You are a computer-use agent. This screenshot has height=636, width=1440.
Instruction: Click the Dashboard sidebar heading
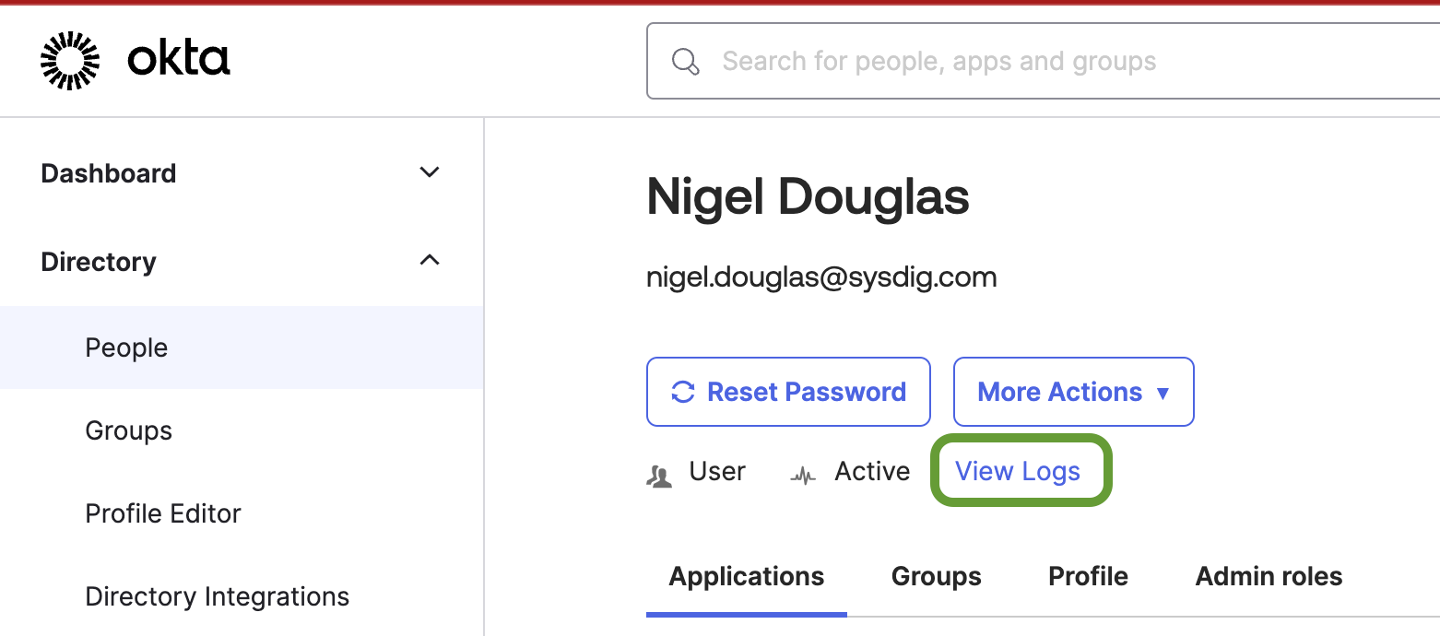(109, 173)
